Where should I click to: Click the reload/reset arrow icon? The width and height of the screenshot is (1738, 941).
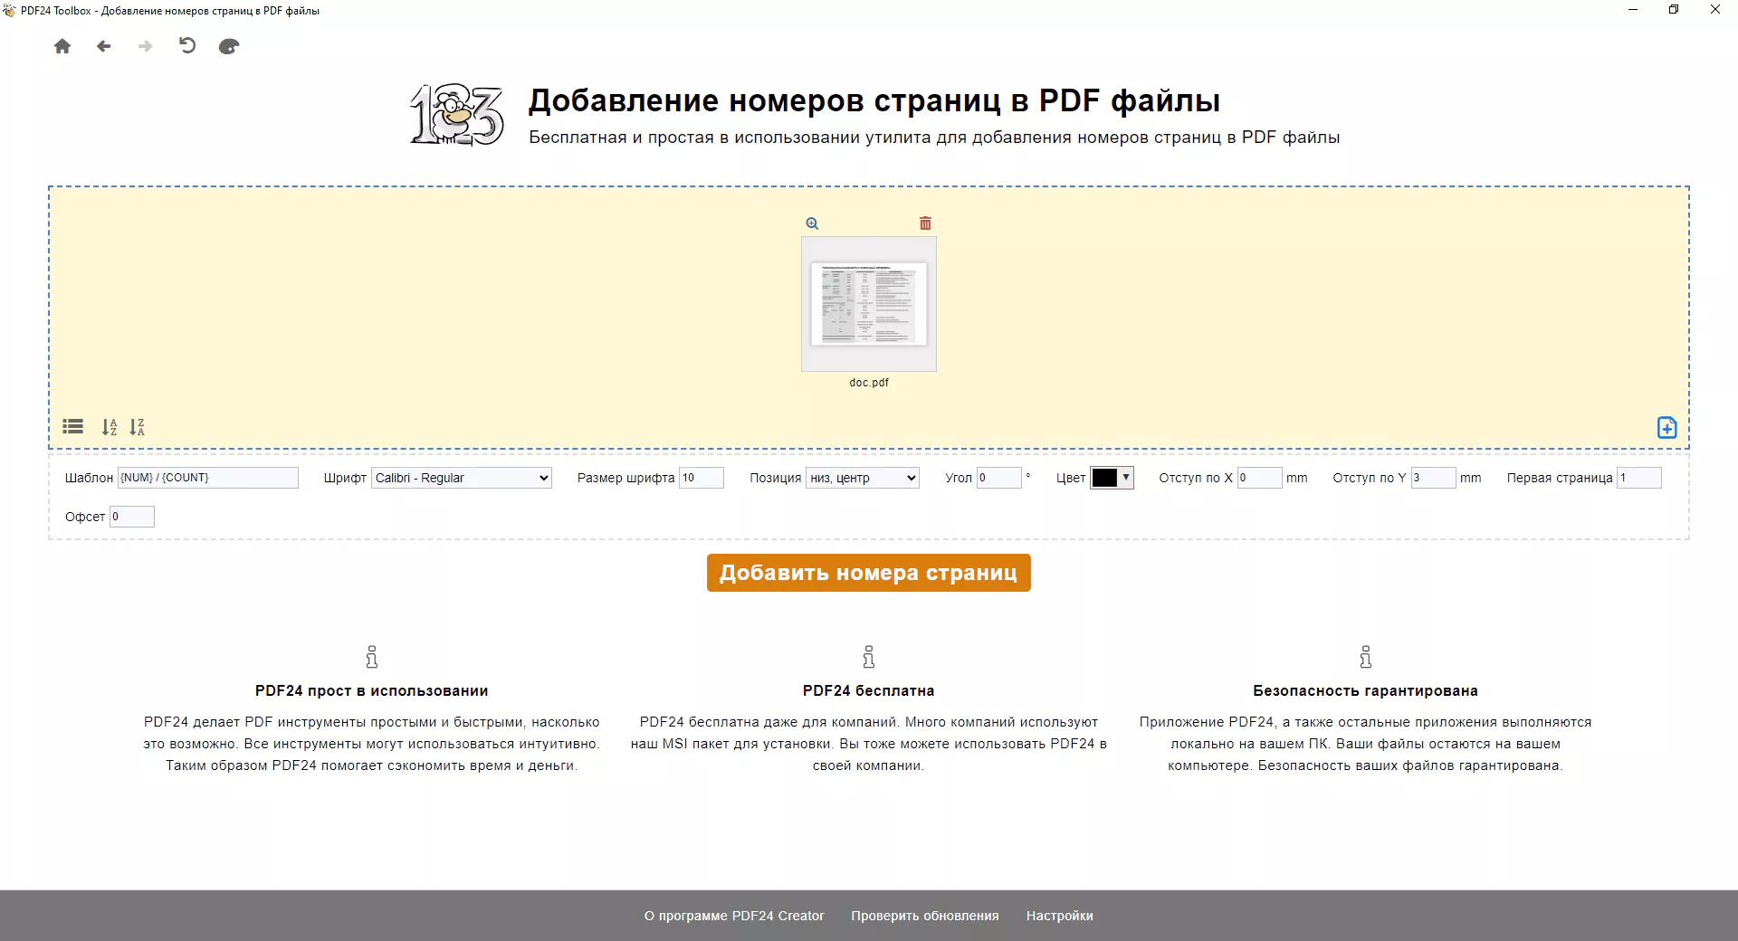(187, 46)
